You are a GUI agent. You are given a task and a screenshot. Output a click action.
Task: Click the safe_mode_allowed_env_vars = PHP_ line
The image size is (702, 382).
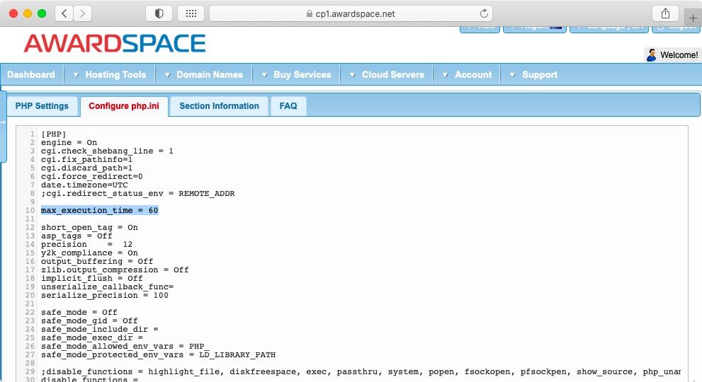coord(125,347)
